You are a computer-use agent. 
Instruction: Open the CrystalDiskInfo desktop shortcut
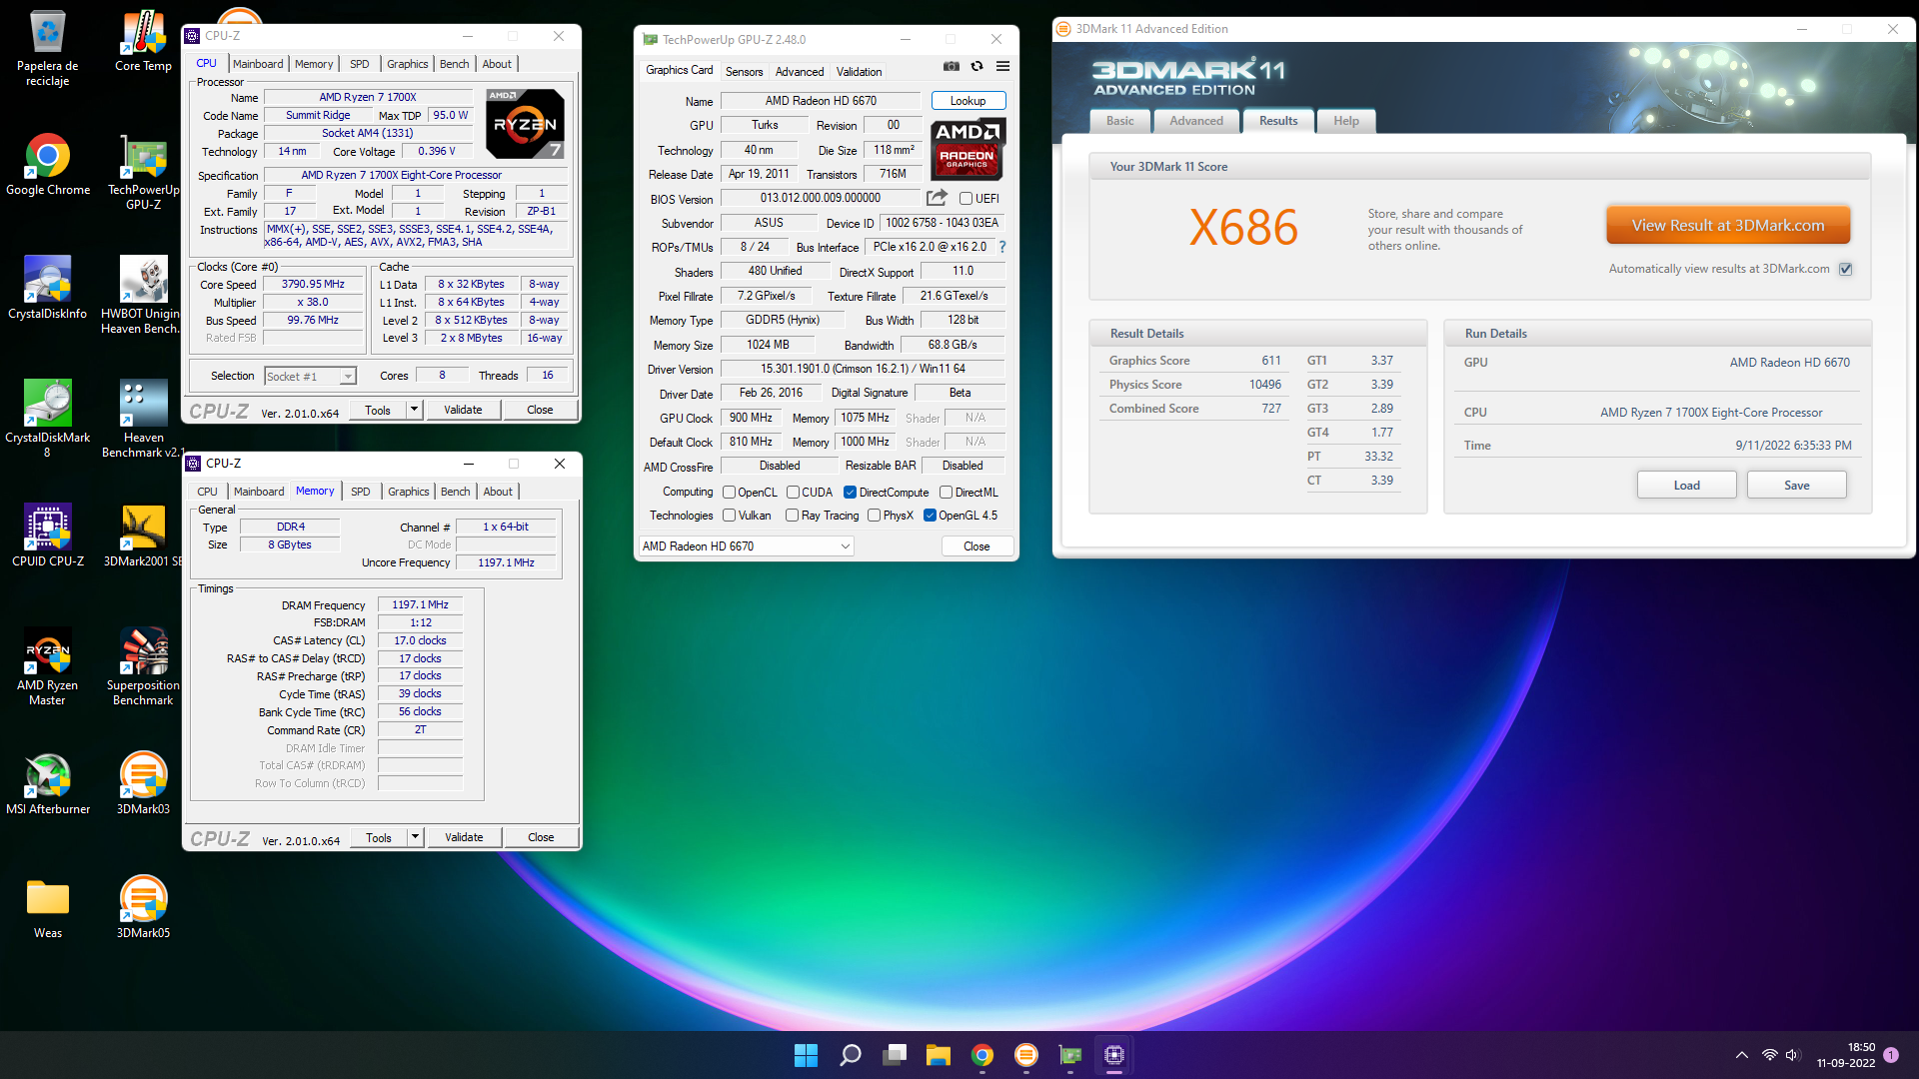[x=47, y=290]
